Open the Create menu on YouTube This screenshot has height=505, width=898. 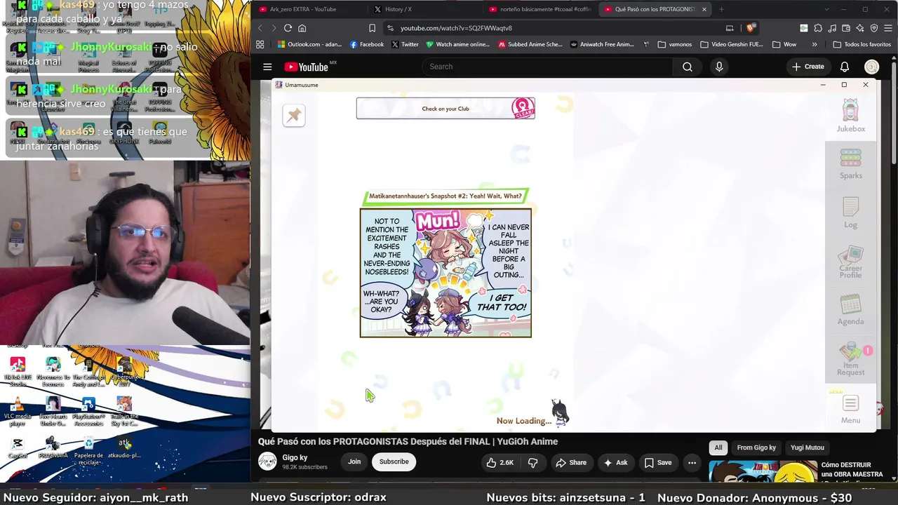point(807,67)
